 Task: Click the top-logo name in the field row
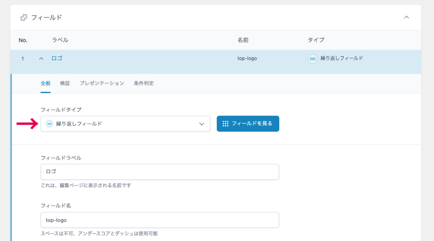[247, 58]
